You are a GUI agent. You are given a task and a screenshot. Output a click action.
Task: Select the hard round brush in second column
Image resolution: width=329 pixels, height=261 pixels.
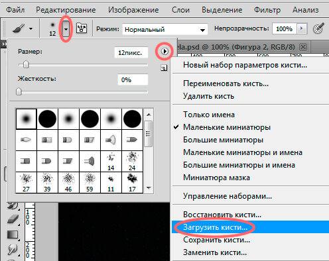coord(47,119)
